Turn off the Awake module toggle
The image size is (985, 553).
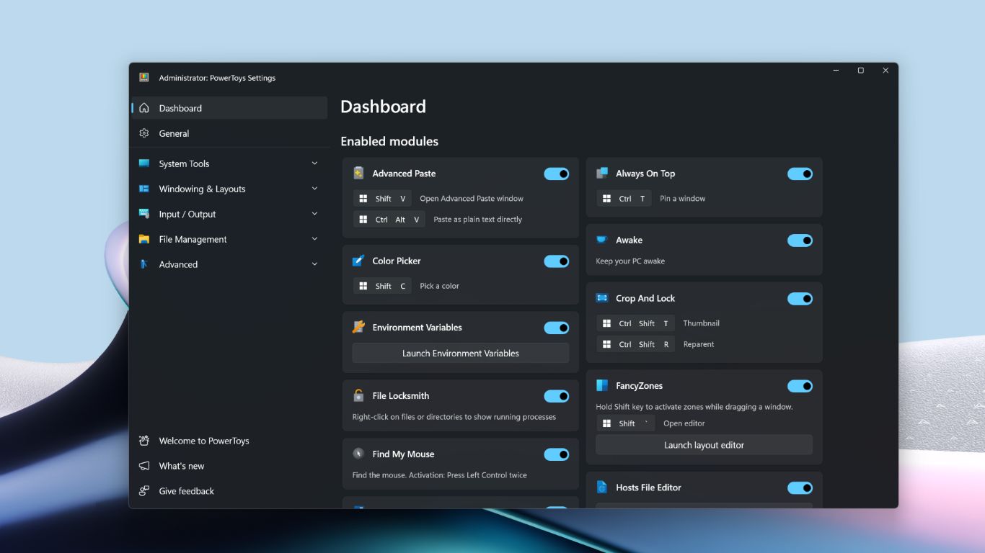tap(800, 240)
